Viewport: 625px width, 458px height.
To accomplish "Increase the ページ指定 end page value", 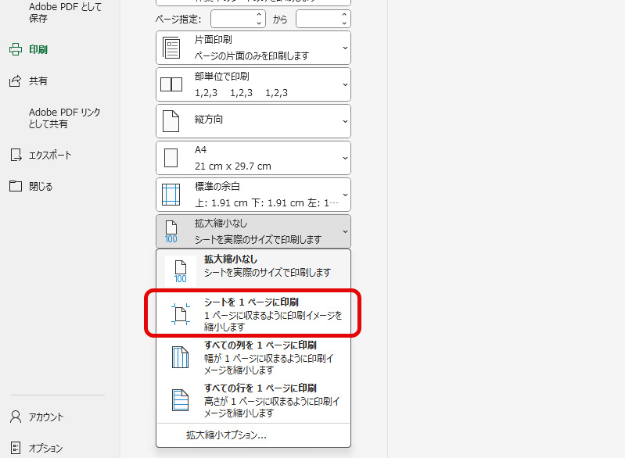I will coord(344,14).
